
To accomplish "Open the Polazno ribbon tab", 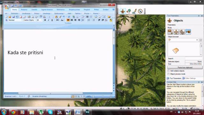I will [x=24, y=10].
